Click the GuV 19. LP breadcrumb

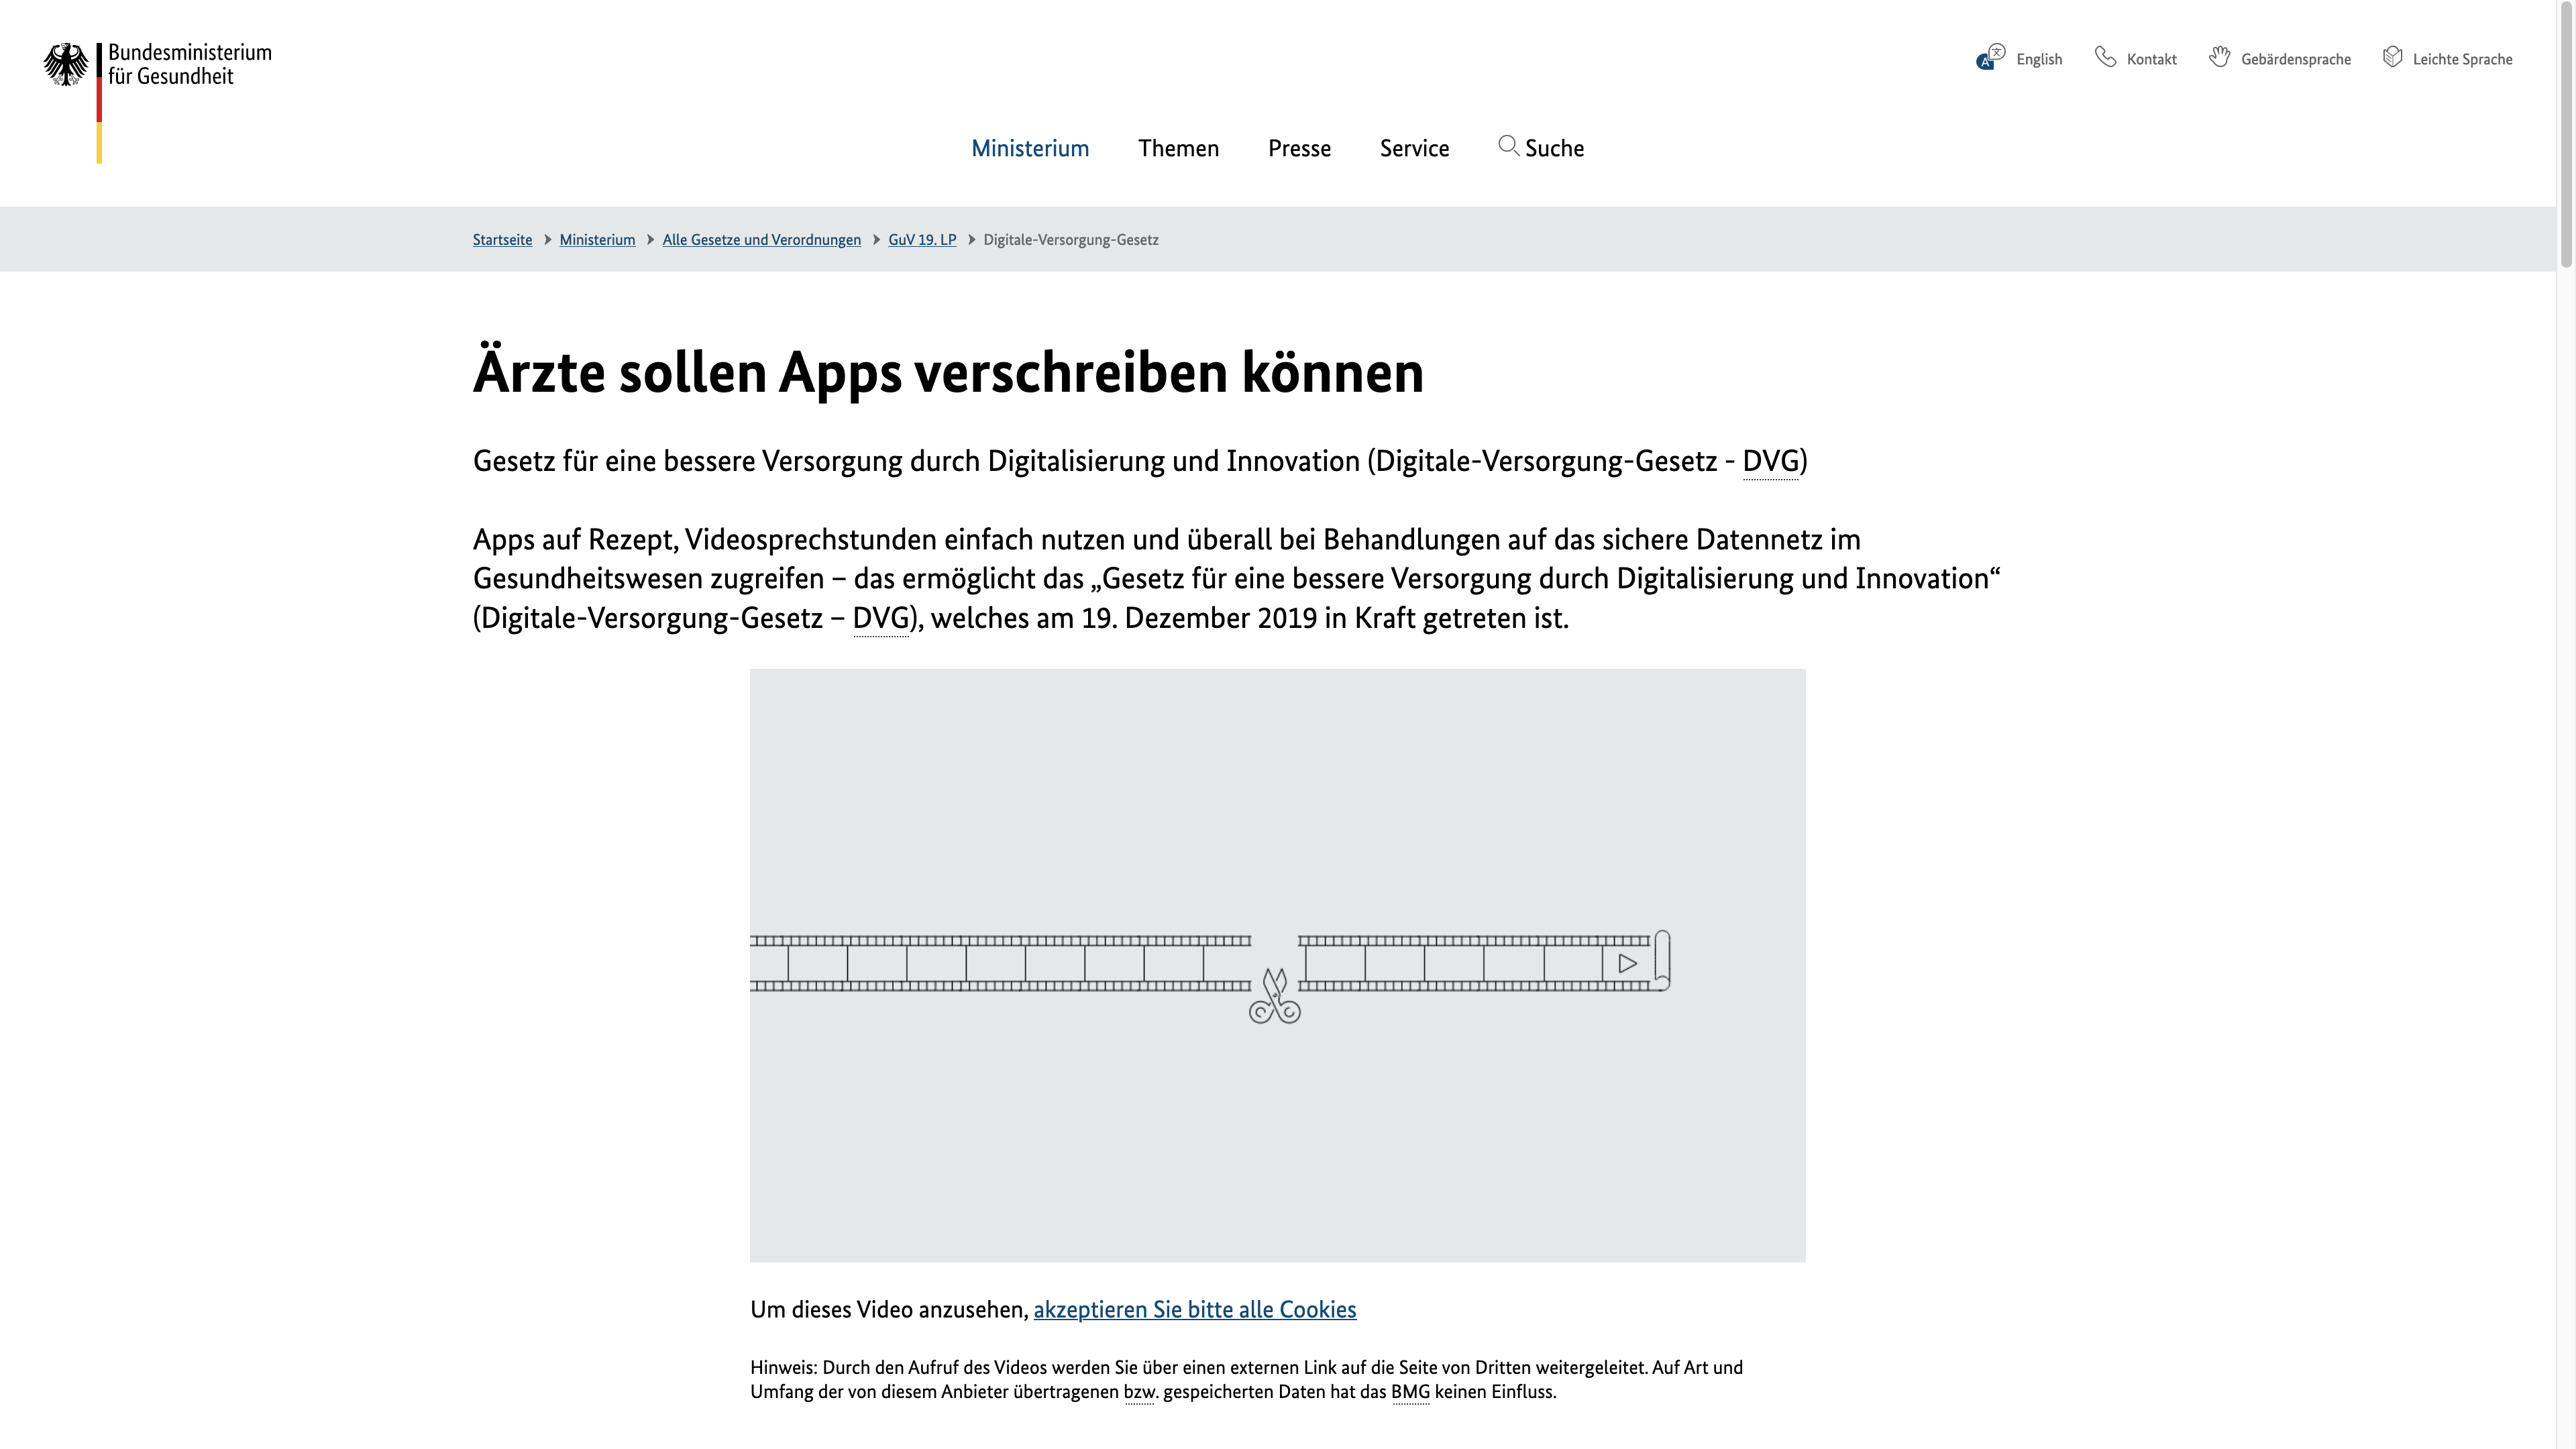[x=922, y=239]
